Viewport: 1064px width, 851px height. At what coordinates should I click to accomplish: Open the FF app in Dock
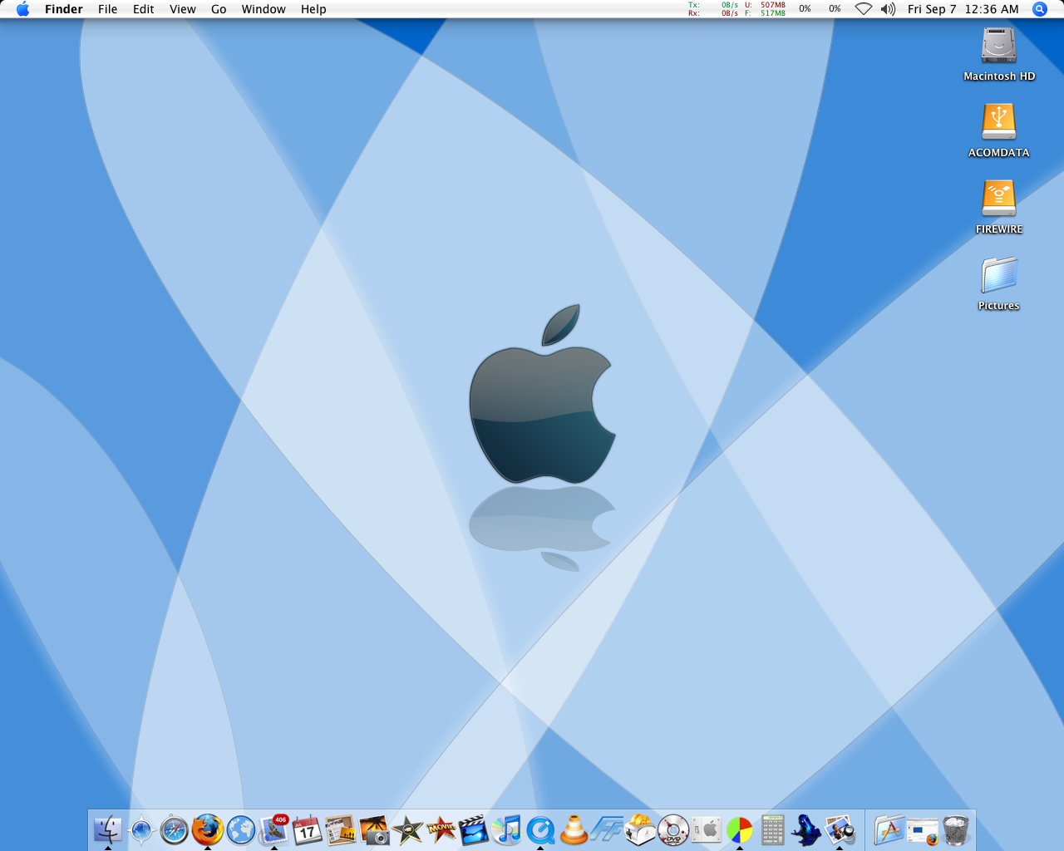[x=607, y=829]
